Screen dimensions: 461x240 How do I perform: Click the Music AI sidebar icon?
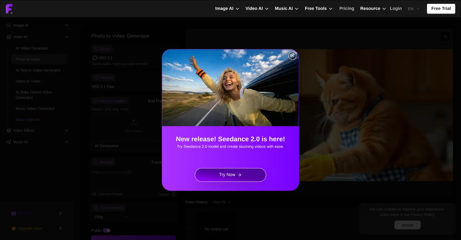coord(9,142)
